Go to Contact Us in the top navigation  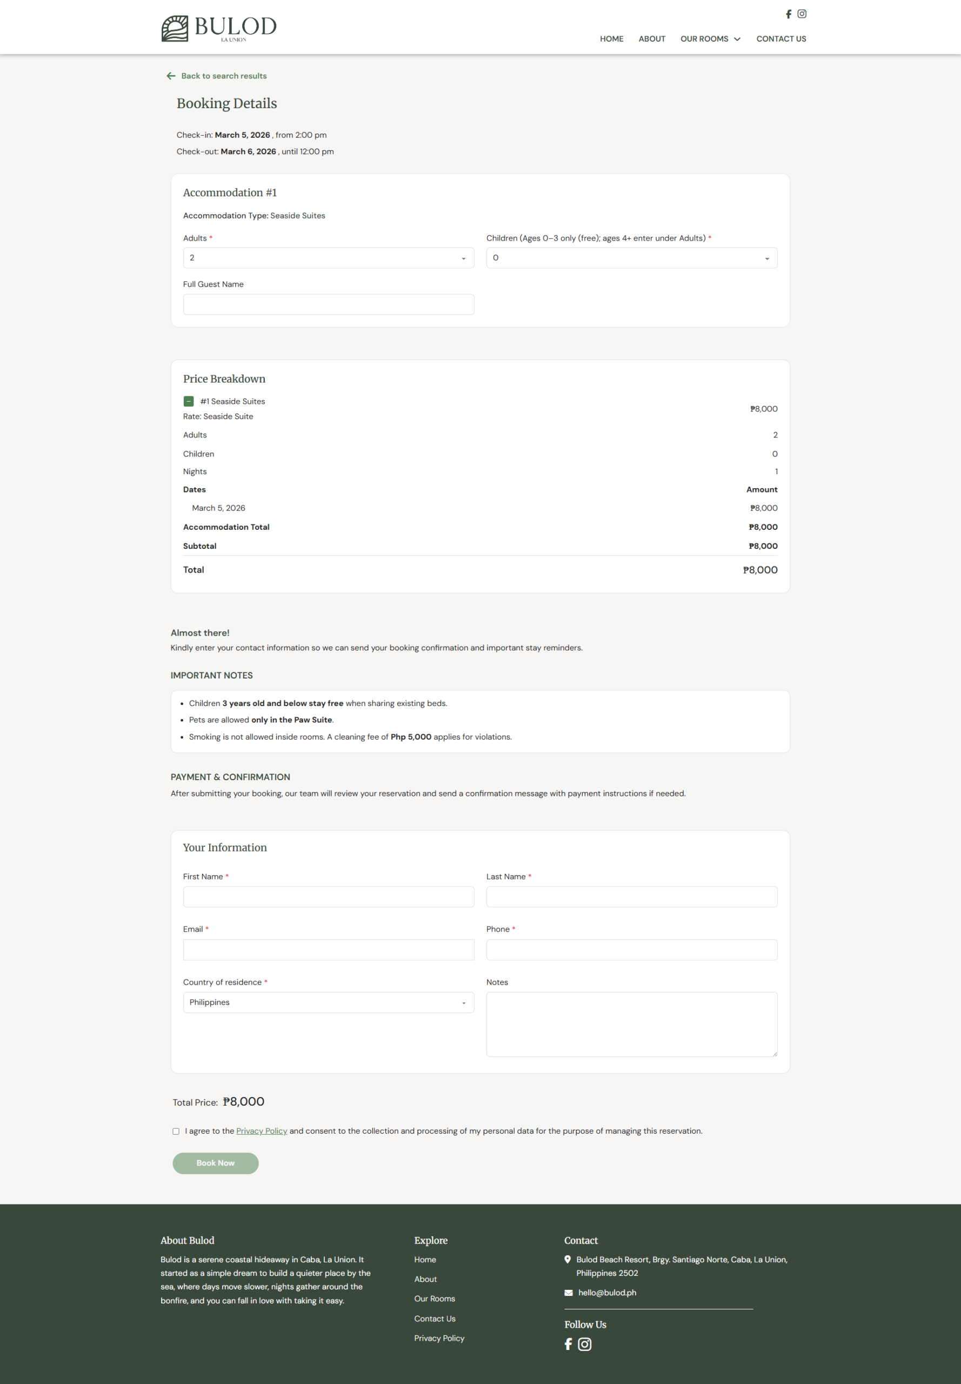(x=780, y=39)
